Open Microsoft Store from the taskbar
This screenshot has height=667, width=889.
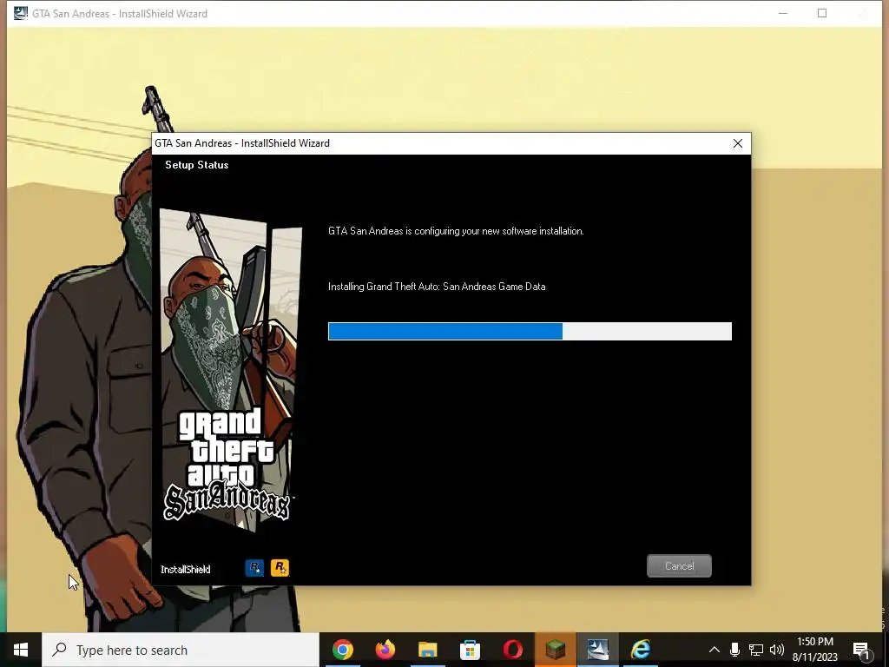tap(470, 650)
